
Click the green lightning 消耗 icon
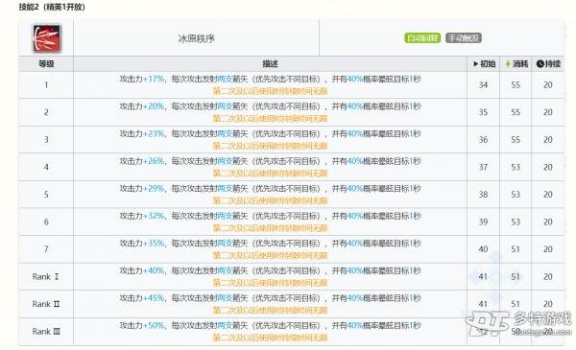[x=508, y=64]
